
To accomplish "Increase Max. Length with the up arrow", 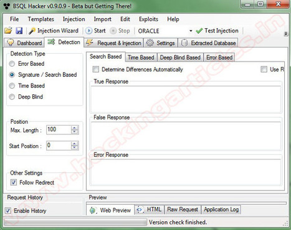I will (x=75, y=127).
